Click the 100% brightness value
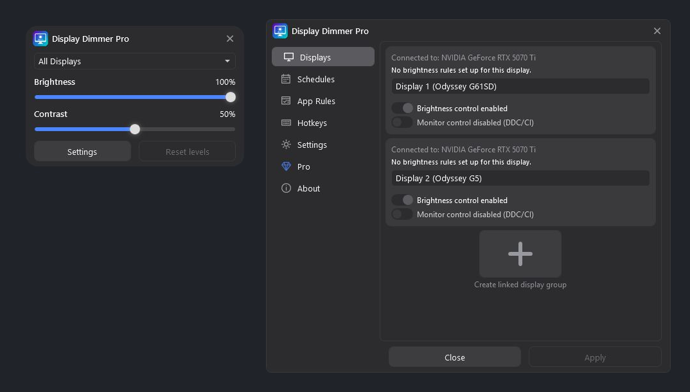Image resolution: width=690 pixels, height=392 pixels. point(226,82)
